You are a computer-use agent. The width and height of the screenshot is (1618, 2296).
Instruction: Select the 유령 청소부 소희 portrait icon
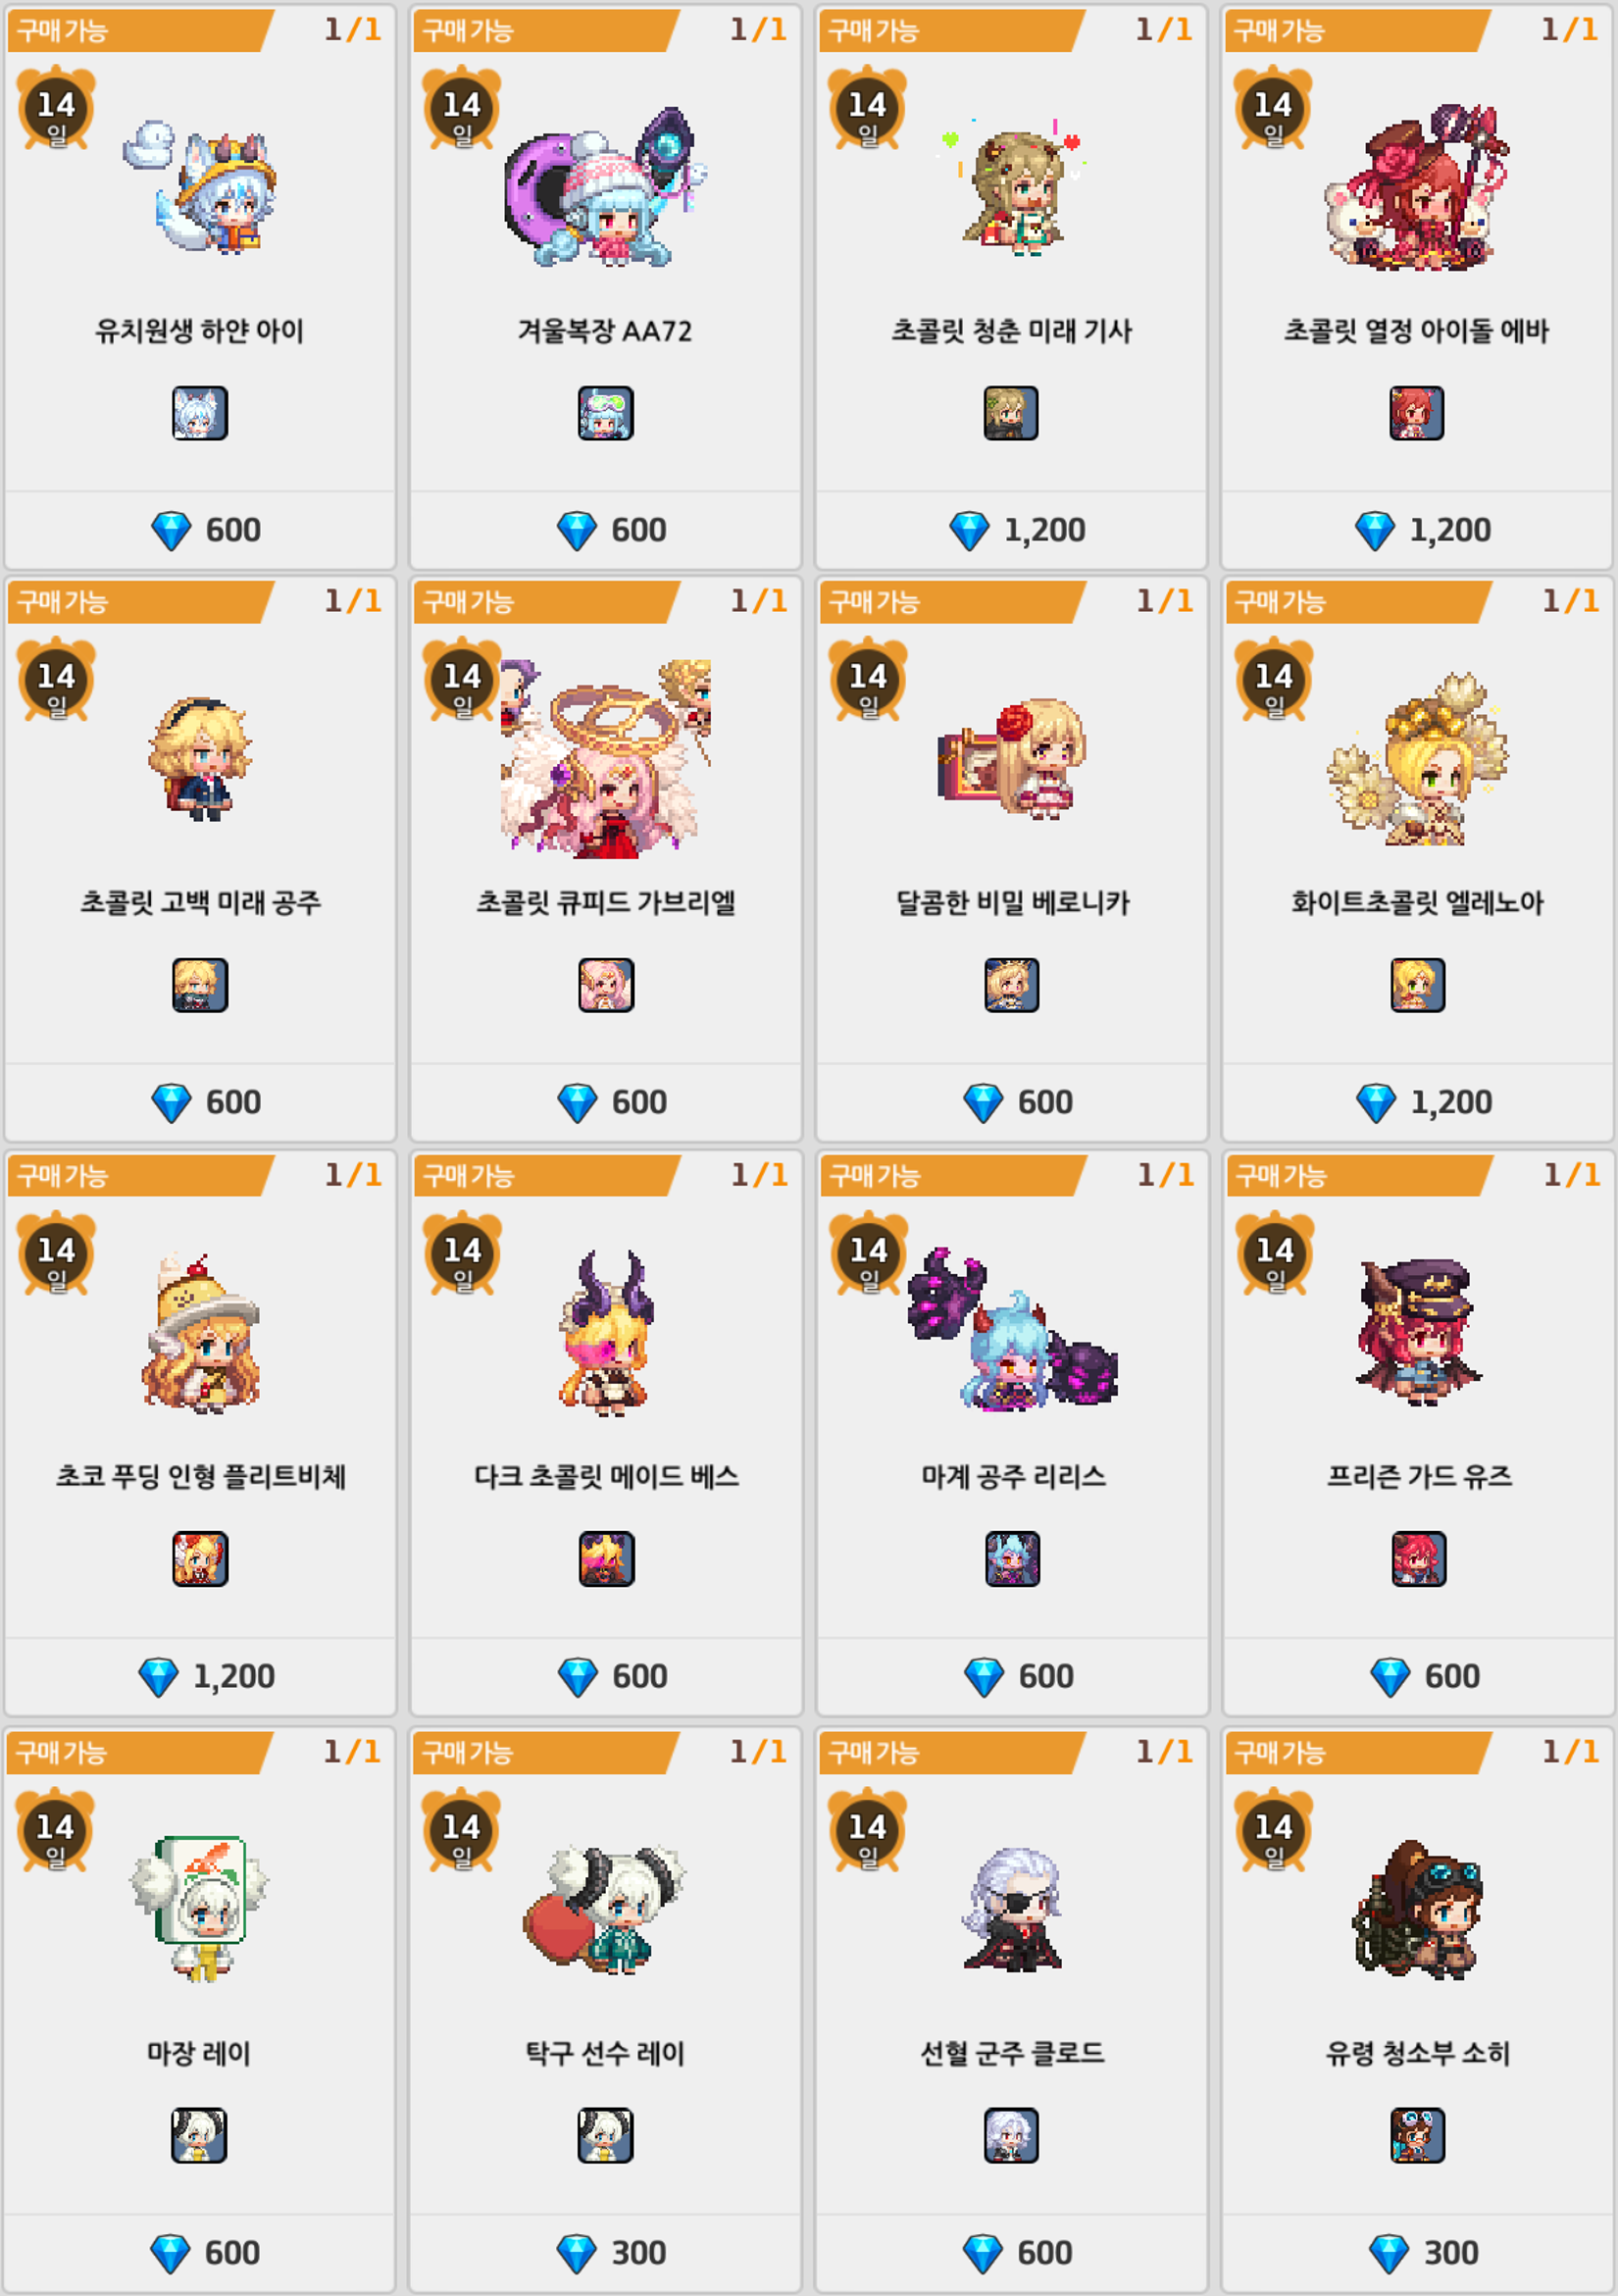(x=1417, y=2135)
